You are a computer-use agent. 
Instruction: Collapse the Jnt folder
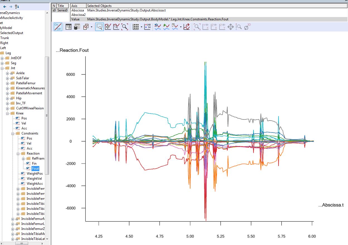click(2, 68)
